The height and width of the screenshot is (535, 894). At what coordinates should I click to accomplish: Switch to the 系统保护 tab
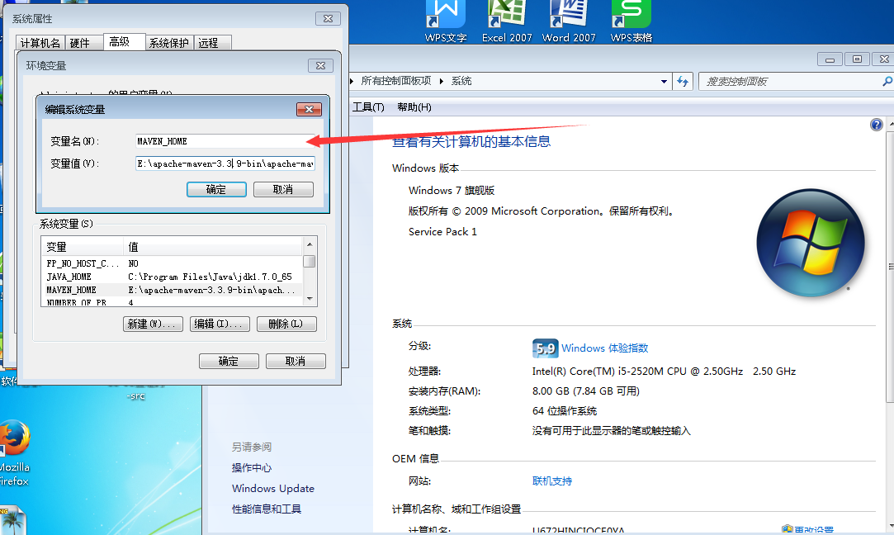tap(169, 42)
